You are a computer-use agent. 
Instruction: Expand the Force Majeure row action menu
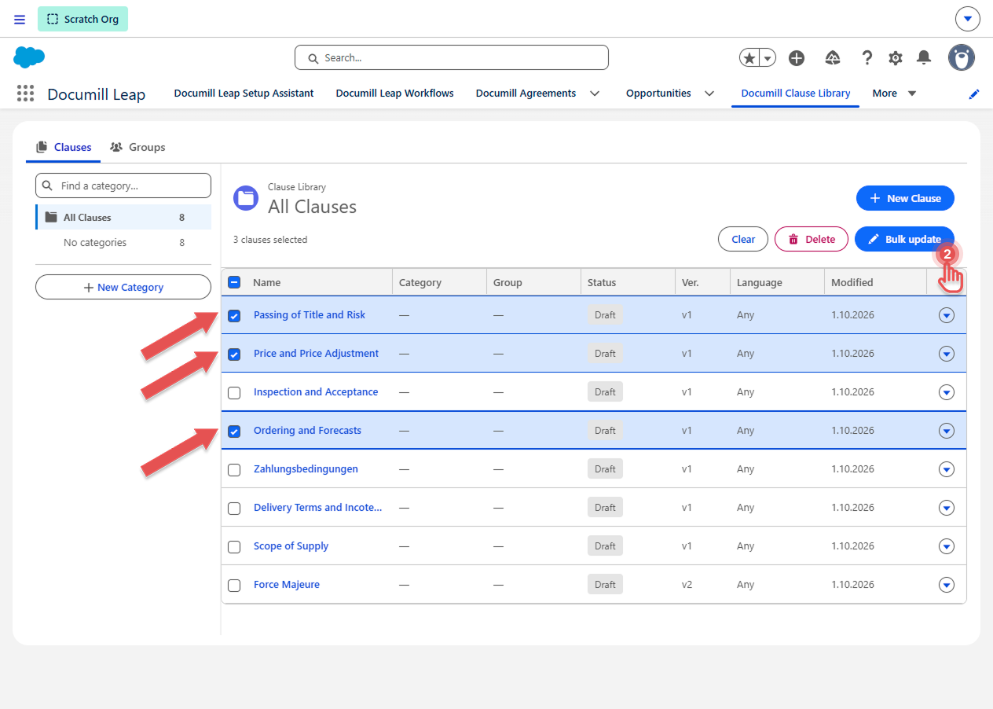tap(947, 585)
